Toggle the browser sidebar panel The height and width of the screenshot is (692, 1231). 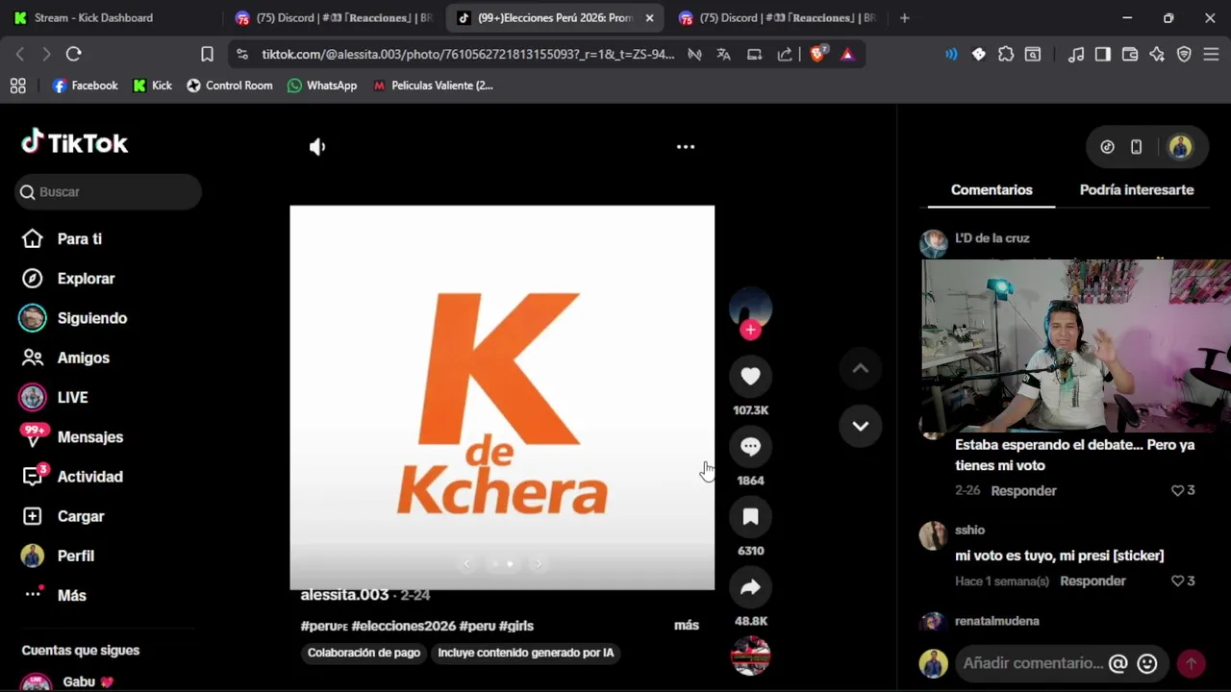pos(1103,55)
